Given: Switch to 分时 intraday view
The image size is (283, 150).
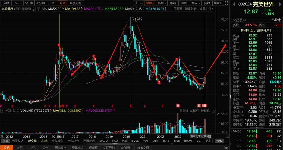Looking at the screenshot, I should (x=6, y=3).
